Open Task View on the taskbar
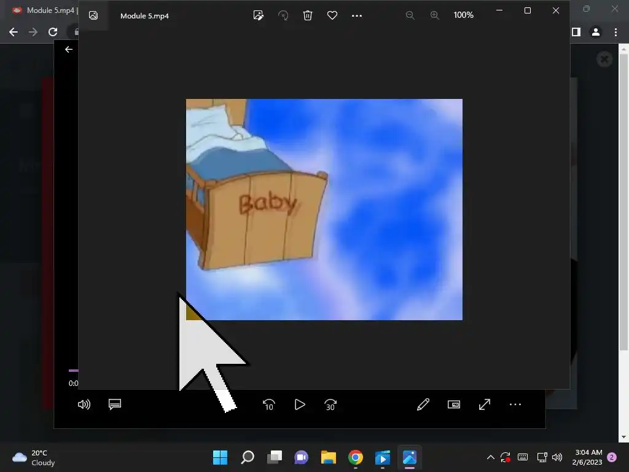 [x=275, y=457]
